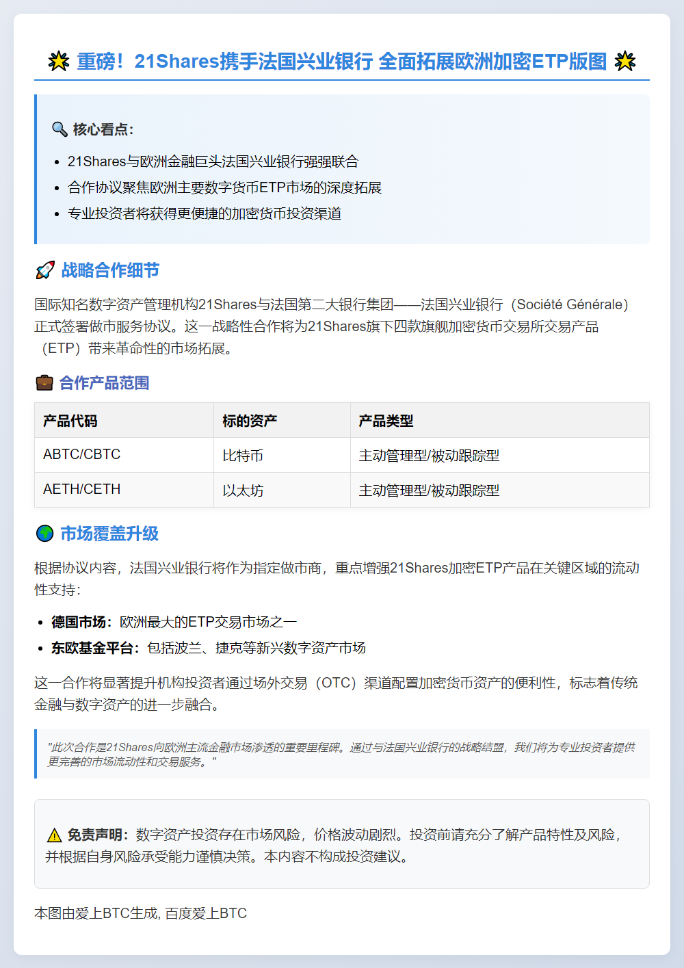Click the starburst icon at the title's end
This screenshot has height=968, width=684.
tap(624, 62)
